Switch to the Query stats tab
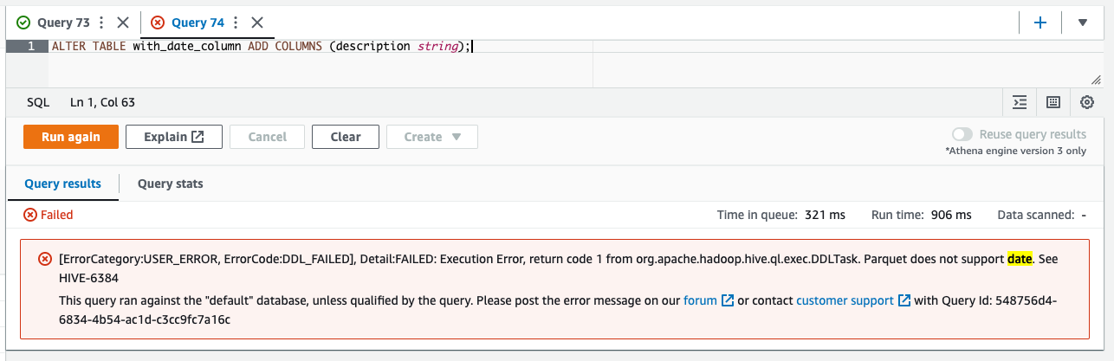1114x361 pixels. (x=171, y=184)
